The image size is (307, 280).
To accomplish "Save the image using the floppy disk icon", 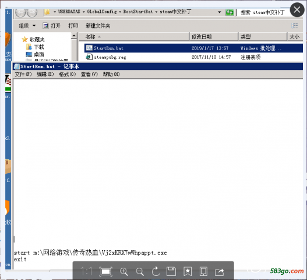I will [171, 272].
